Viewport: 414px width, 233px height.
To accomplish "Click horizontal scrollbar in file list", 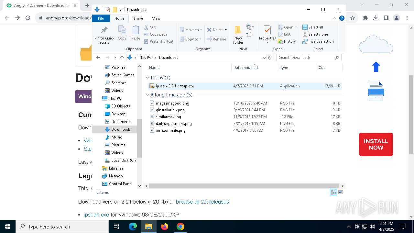I will tap(245, 186).
